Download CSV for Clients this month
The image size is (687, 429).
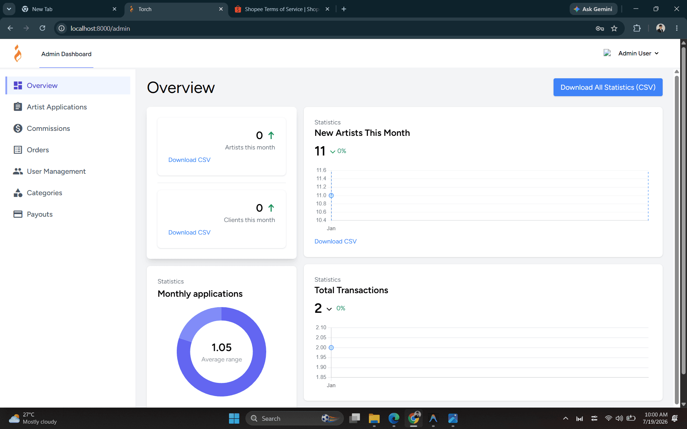coord(189,232)
